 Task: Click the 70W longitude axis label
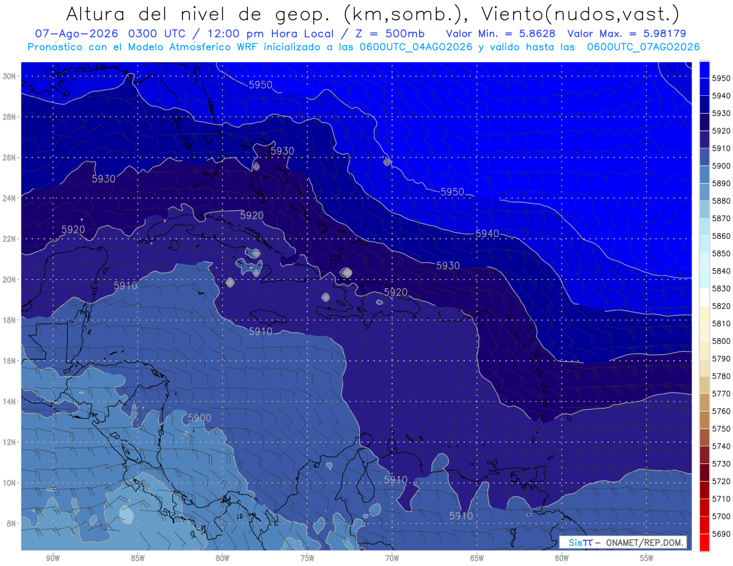click(x=392, y=557)
